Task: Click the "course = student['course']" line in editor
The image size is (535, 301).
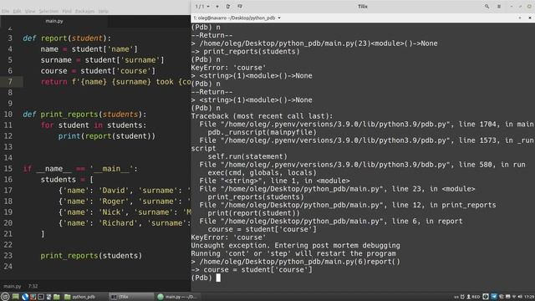Action: click(x=98, y=71)
